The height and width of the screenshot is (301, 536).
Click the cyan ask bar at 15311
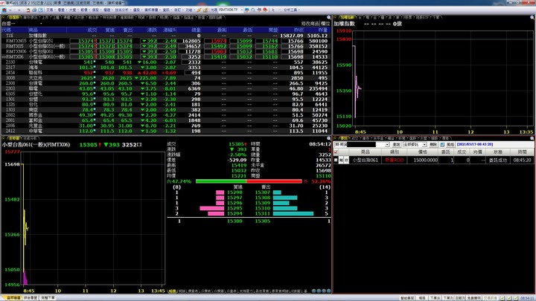point(293,213)
